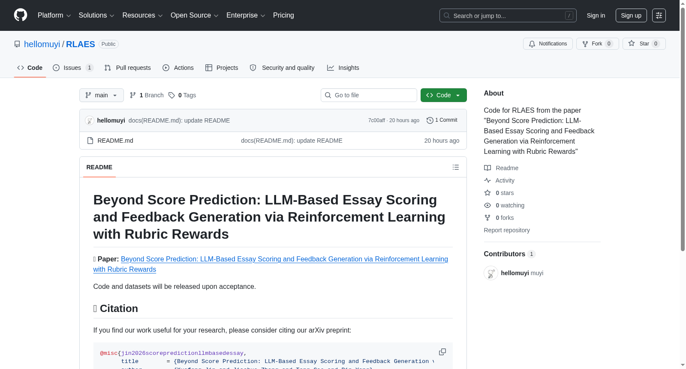
Task: Select the README tab header
Action: [x=99, y=167]
